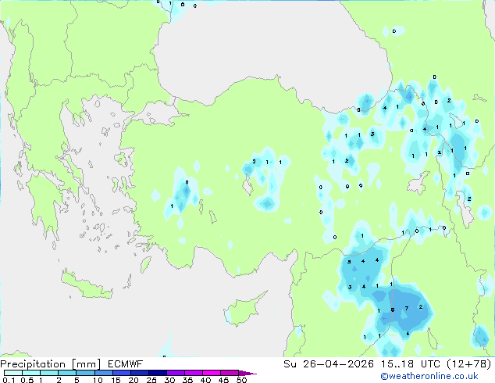Click the 0.1–0.5 mm legend color swatch
Viewport: 495px width, 383px height.
[13, 373]
